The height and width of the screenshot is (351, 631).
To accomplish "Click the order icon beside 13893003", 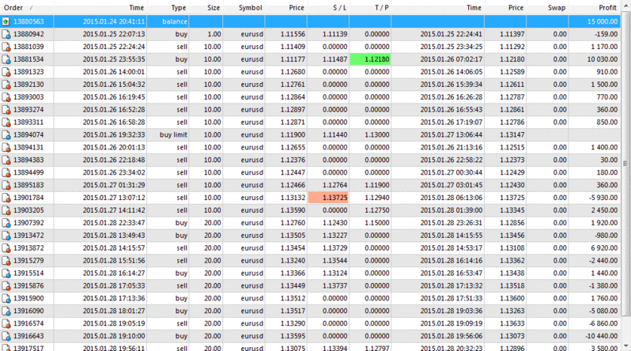I will [6, 97].
